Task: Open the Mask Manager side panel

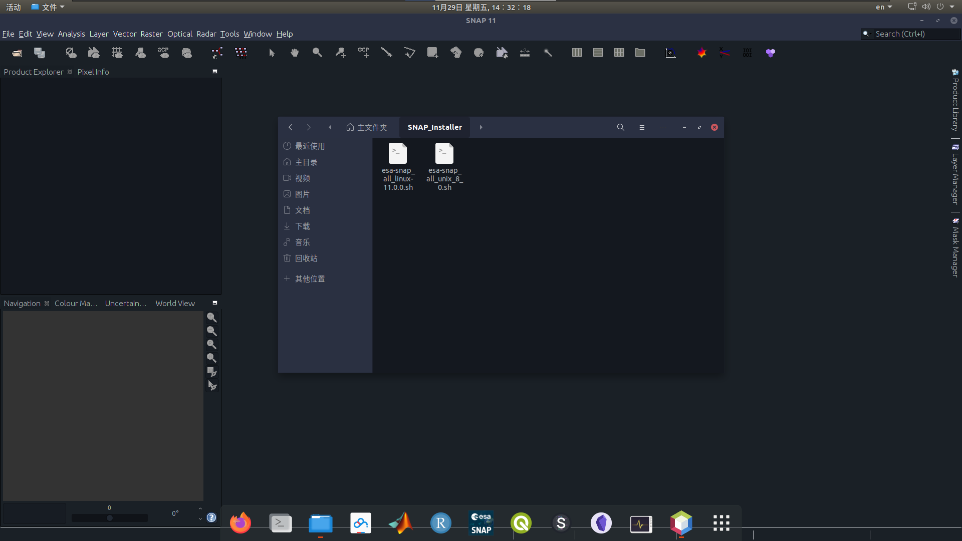Action: pos(955,247)
